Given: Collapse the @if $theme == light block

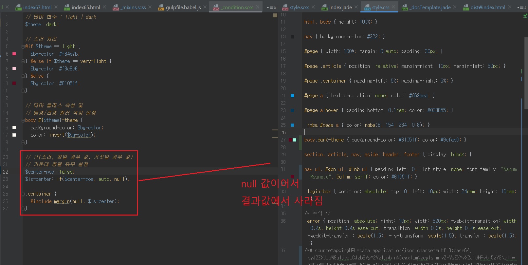Looking at the screenshot, I should pos(23,47).
